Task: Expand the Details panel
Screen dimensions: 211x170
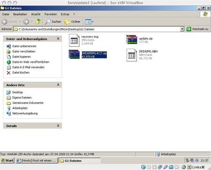Action: [58, 126]
